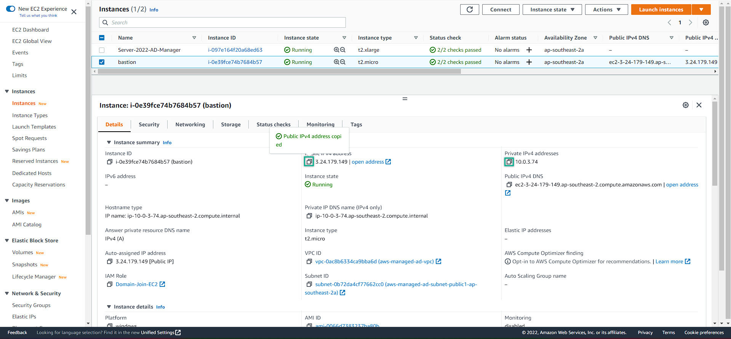Click the panel resize handle icon
Image resolution: width=731 pixels, height=339 pixels.
click(x=405, y=99)
